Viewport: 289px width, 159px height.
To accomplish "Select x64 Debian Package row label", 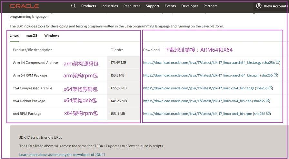I will [x=29, y=101].
